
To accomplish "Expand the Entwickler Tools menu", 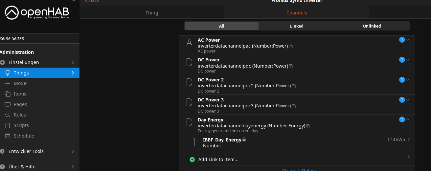I will [39, 151].
